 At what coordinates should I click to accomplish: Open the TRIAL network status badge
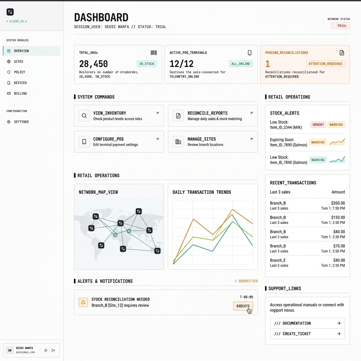340,25
